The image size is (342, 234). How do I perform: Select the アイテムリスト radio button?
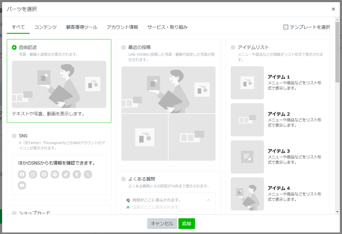click(233, 47)
